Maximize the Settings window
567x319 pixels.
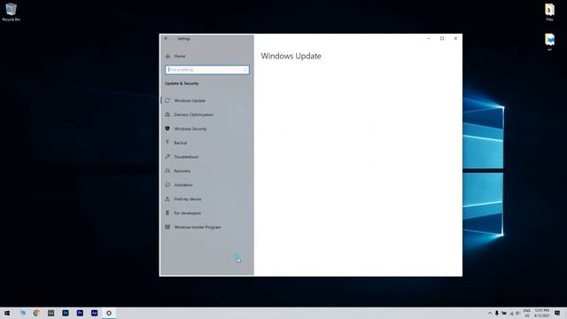point(442,38)
